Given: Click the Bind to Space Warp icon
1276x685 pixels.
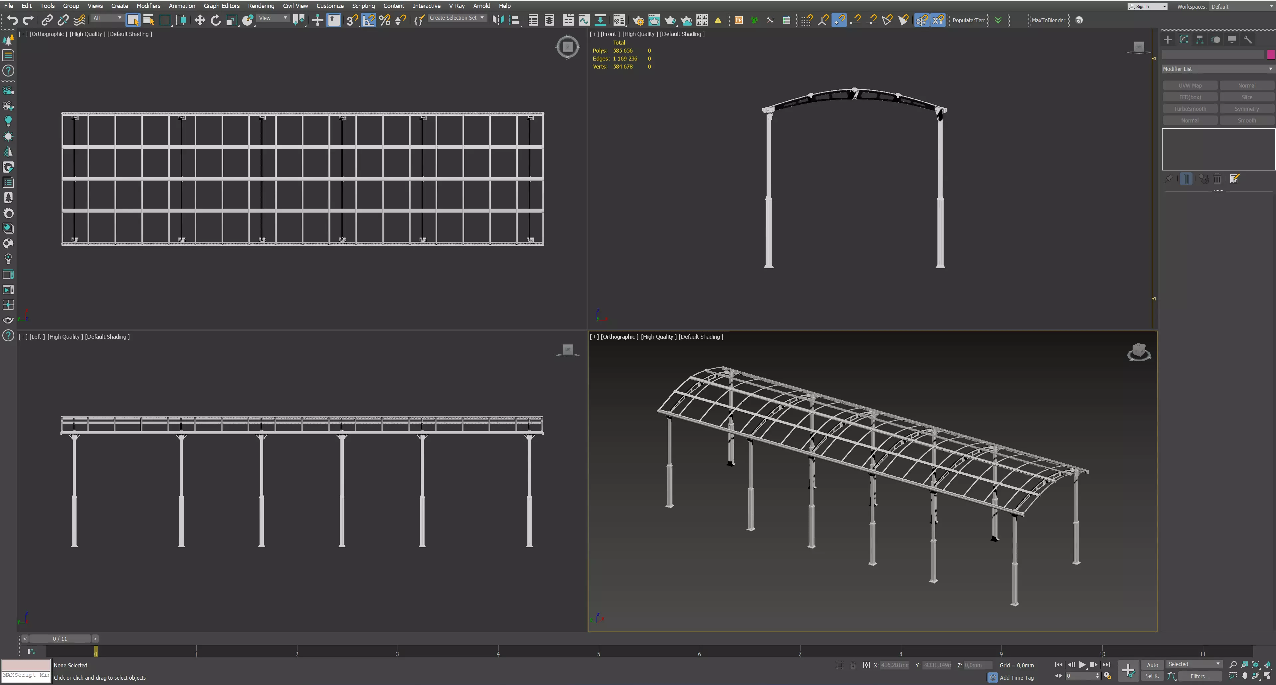Looking at the screenshot, I should 79,20.
